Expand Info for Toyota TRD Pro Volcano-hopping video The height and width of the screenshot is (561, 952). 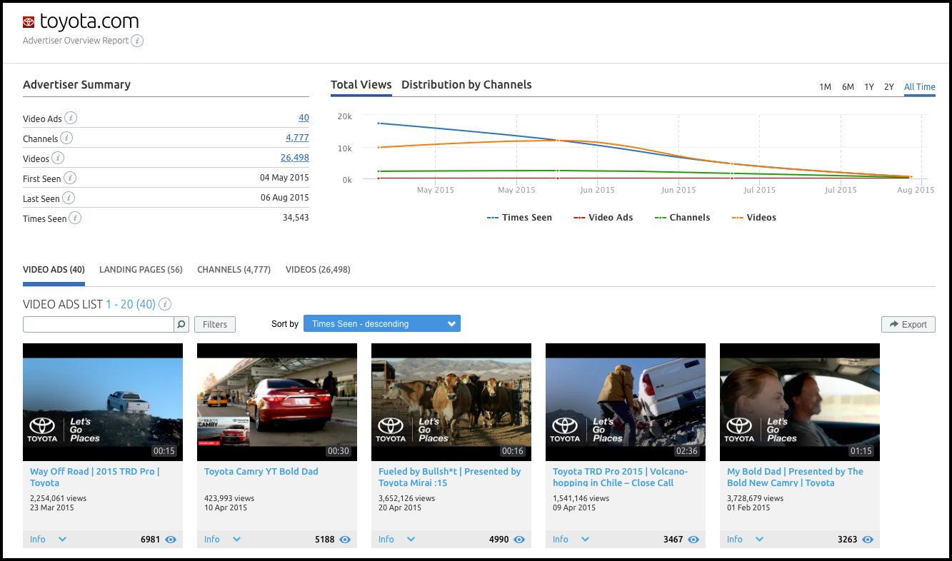point(571,540)
